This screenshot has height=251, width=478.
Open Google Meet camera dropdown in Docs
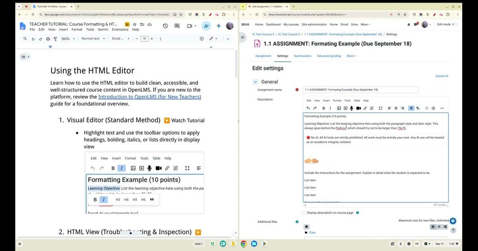191,26
